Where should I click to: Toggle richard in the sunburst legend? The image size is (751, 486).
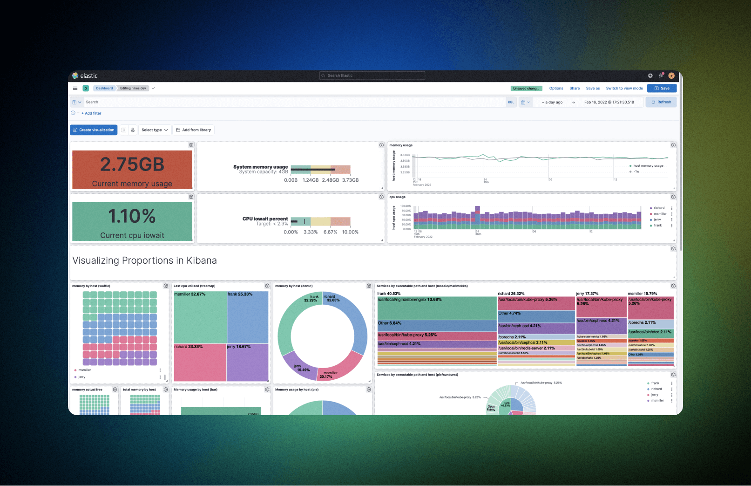[656, 389]
